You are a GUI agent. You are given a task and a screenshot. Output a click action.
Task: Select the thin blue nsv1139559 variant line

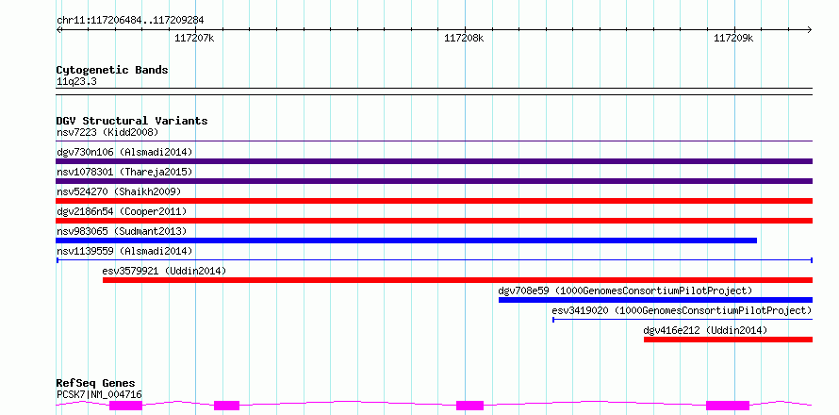(x=434, y=260)
